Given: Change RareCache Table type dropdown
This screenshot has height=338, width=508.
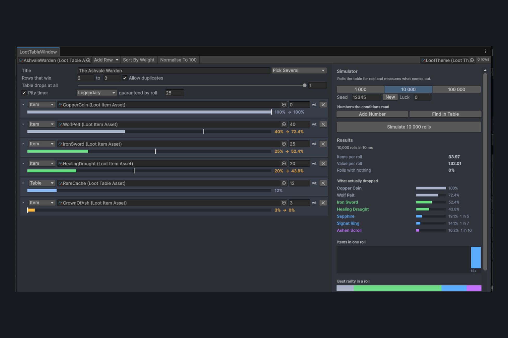Looking at the screenshot, I should pyautogui.click(x=42, y=183).
